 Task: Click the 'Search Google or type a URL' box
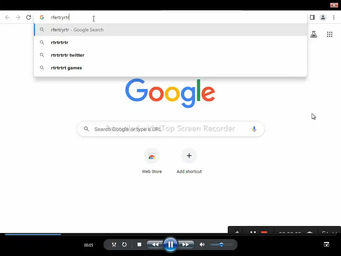point(170,129)
